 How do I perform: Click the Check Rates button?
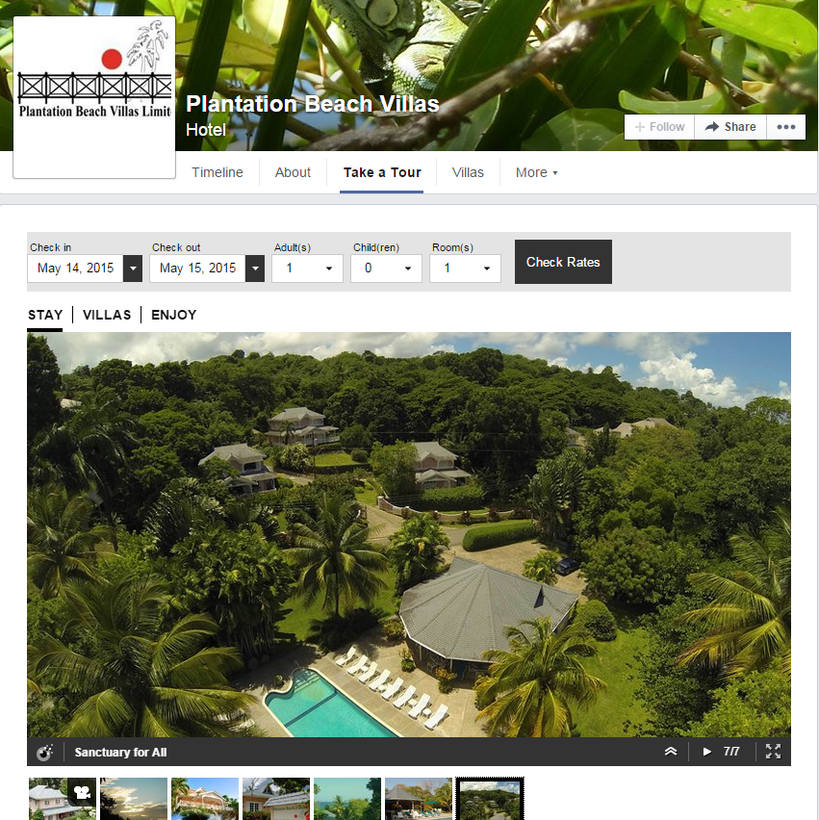(563, 262)
